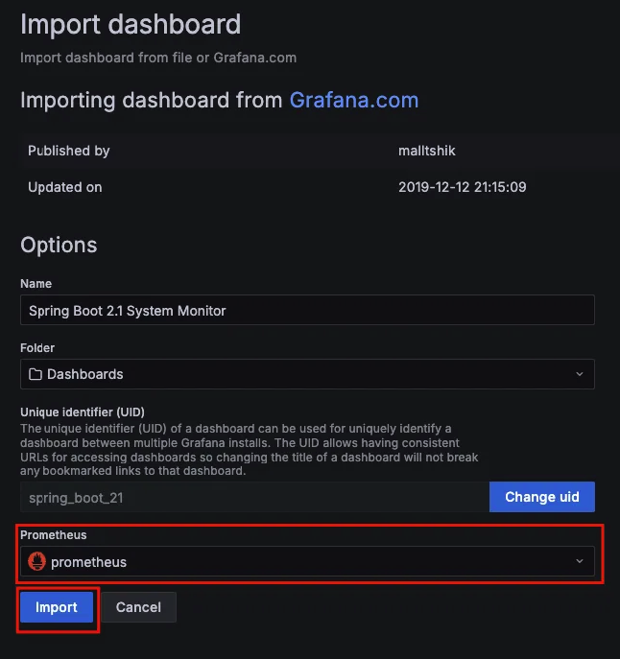The height and width of the screenshot is (659, 620).
Task: Open the Grafana.com link
Action: pyautogui.click(x=354, y=100)
